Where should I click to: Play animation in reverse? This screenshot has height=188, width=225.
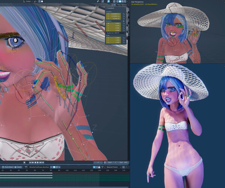pos(35,162)
